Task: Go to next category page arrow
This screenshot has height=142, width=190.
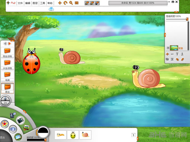Action: click(x=9, y=44)
